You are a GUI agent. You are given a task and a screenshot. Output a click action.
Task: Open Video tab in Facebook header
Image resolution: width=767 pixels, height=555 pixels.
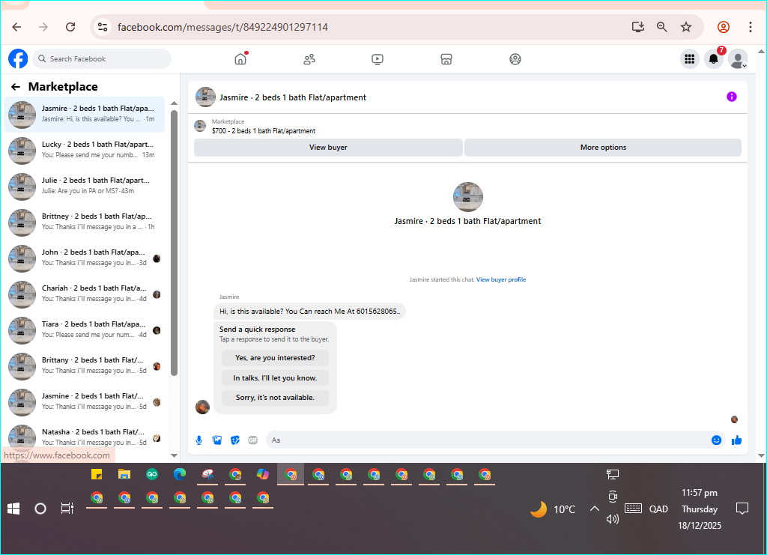(x=378, y=59)
